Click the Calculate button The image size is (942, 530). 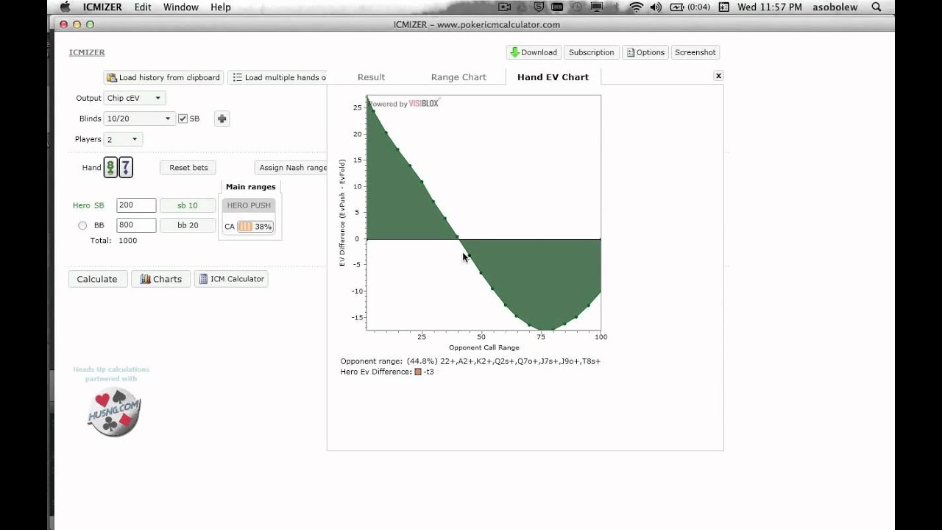(97, 279)
